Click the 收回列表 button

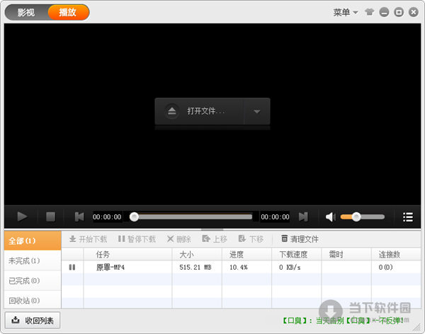33,320
